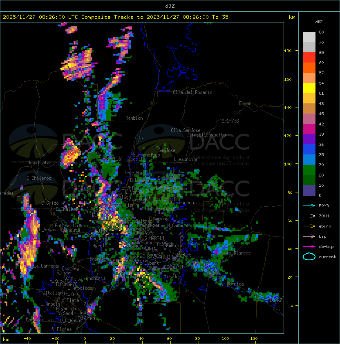Click the cyan 50YD track arrow in legend

[x=309, y=206]
